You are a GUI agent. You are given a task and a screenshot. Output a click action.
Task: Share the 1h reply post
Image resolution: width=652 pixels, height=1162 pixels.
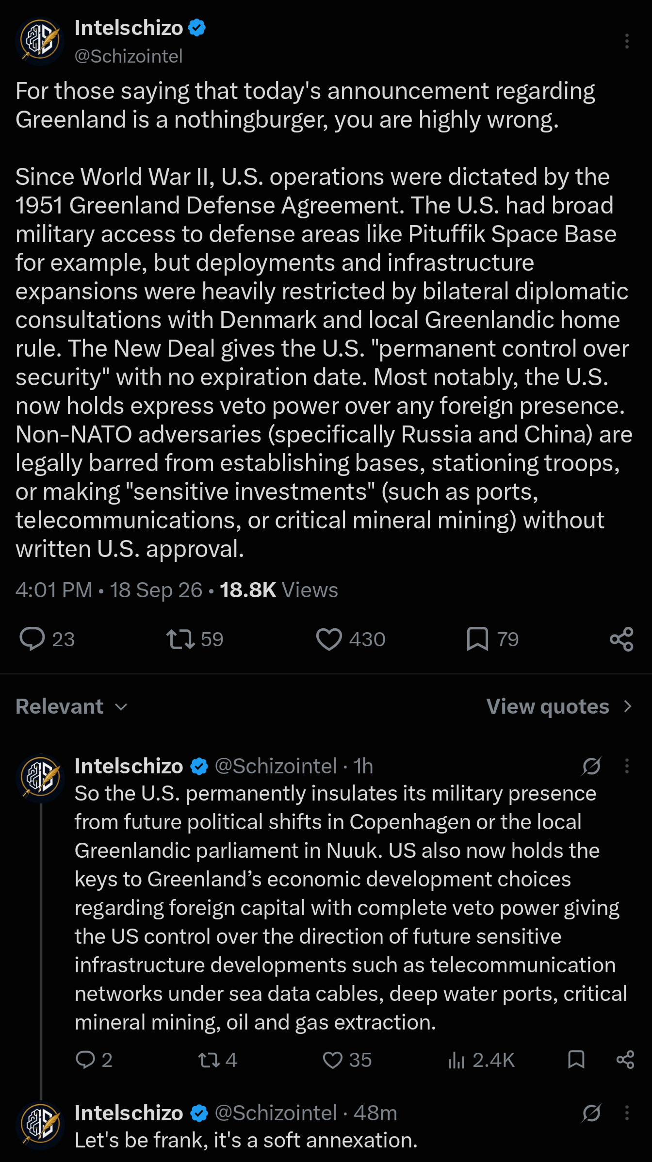(625, 1060)
